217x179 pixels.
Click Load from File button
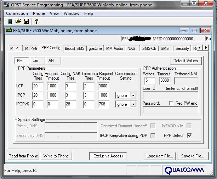click(x=160, y=156)
